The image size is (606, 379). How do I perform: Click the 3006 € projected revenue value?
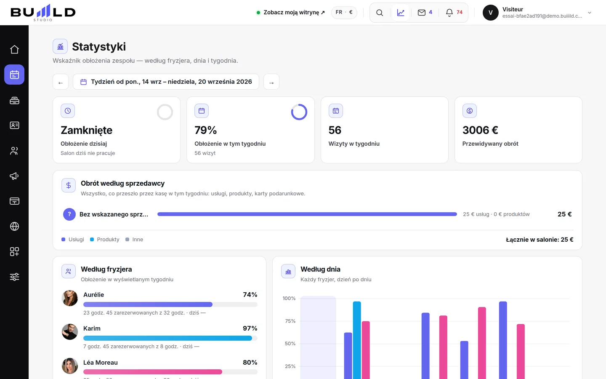click(x=480, y=130)
